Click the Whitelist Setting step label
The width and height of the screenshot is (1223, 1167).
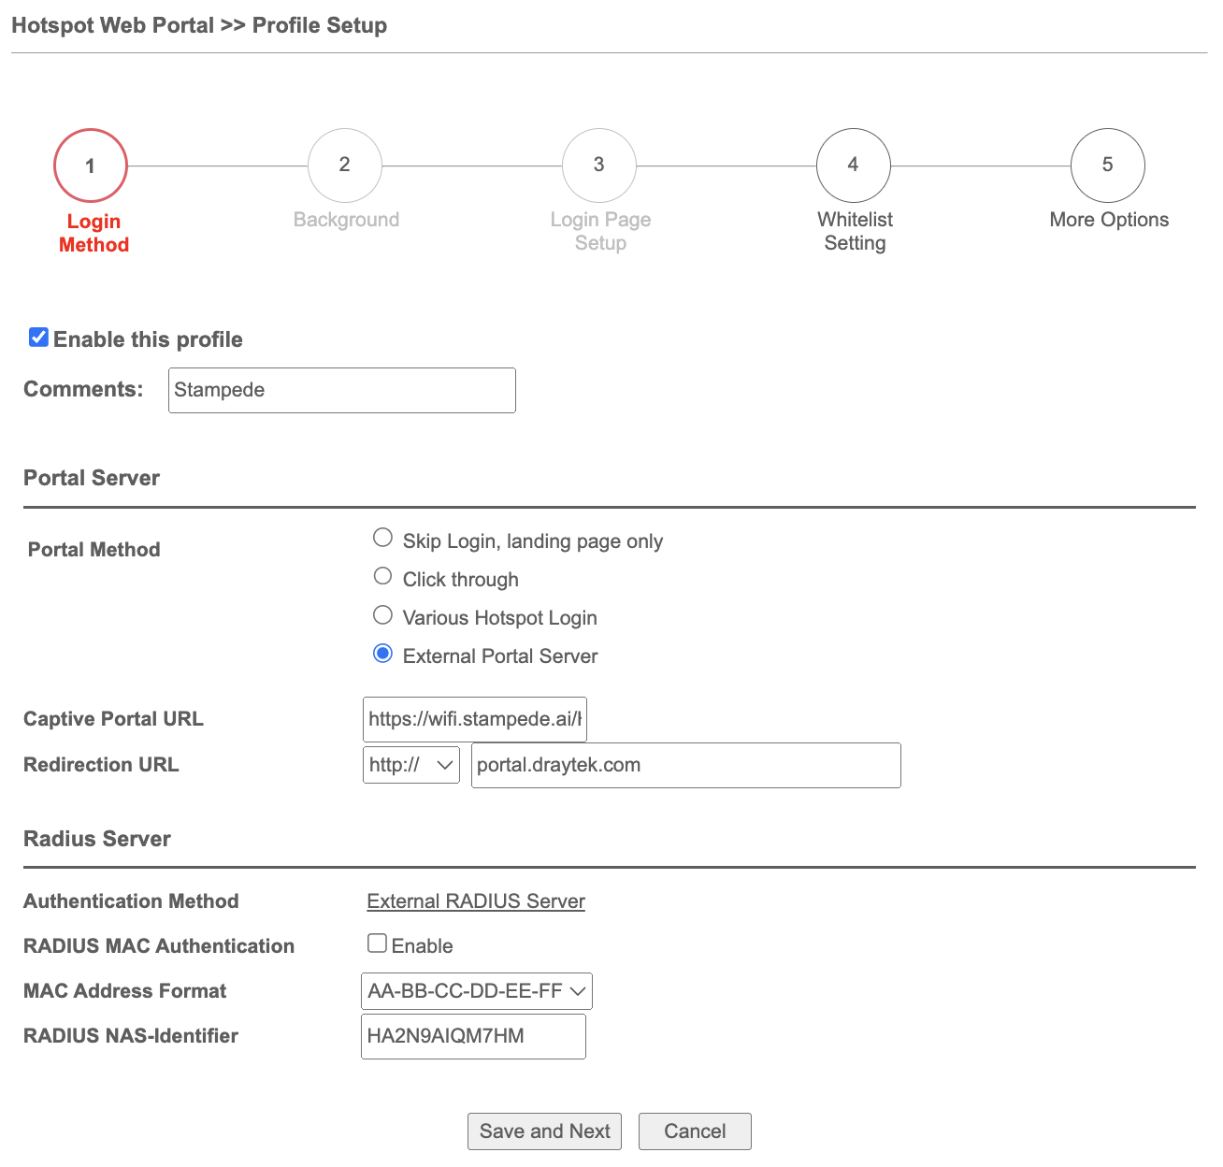pos(855,231)
